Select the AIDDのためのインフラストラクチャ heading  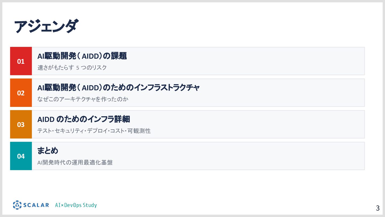pyautogui.click(x=118, y=88)
